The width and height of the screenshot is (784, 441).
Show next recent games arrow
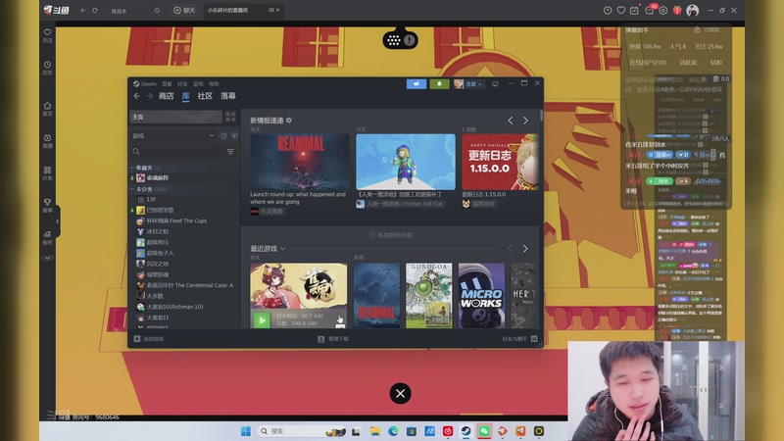click(x=525, y=249)
